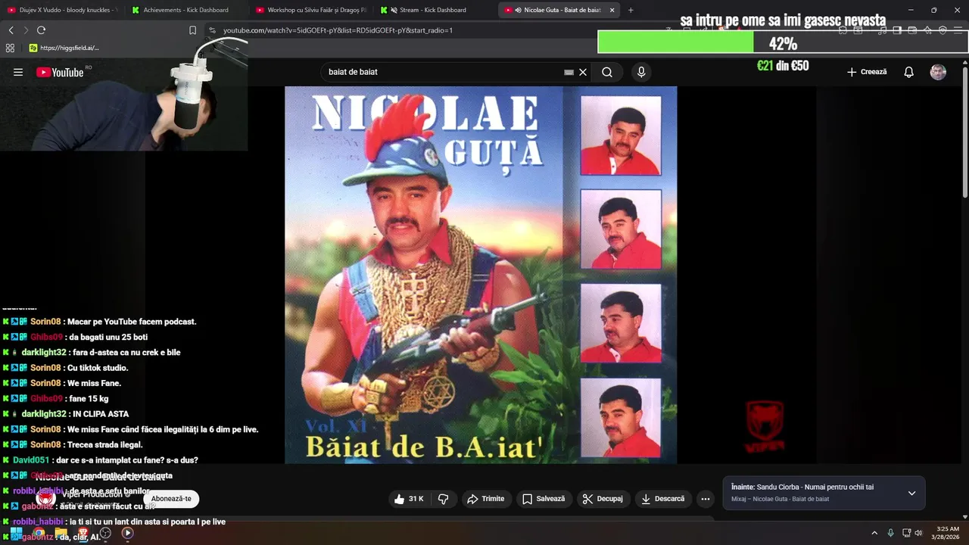Click the YouTube search magnifier button

point(607,72)
